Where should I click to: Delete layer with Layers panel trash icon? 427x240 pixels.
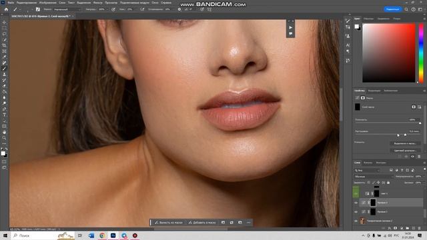click(x=420, y=228)
